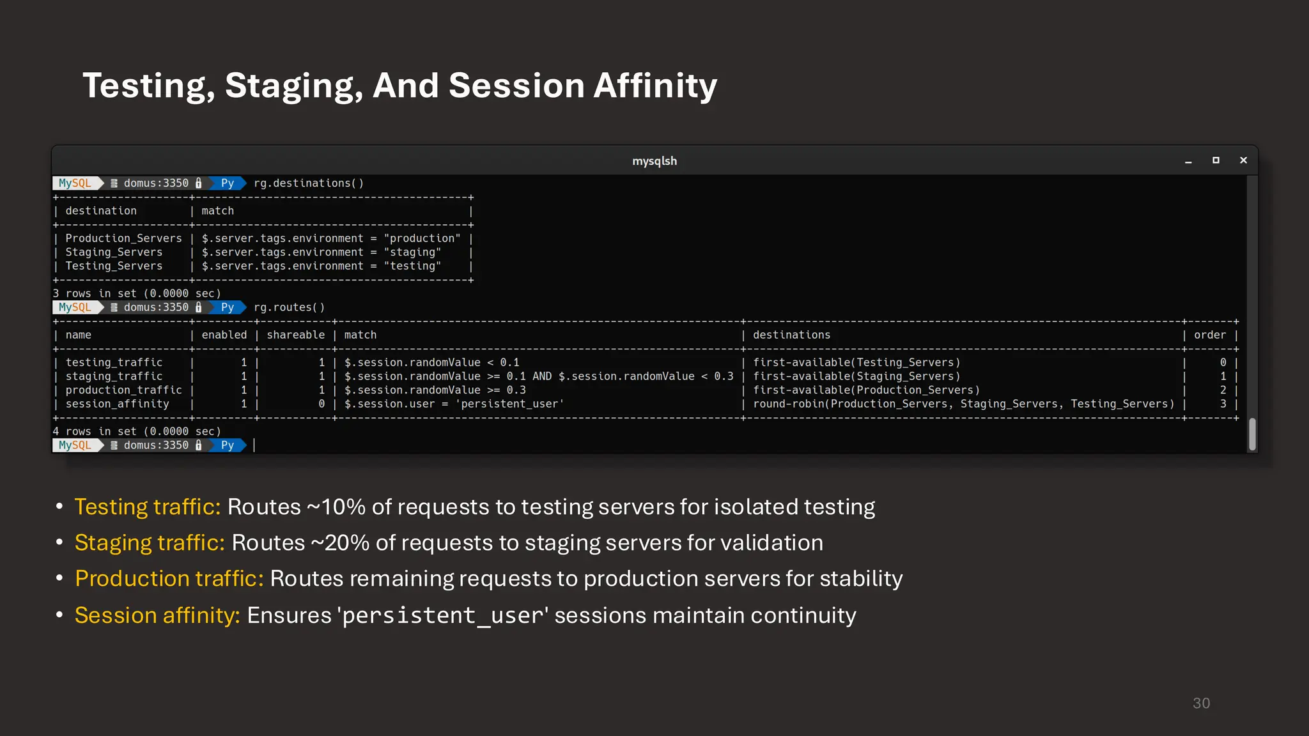
Task: Click the cursor at the empty prompt line
Action: coord(254,445)
